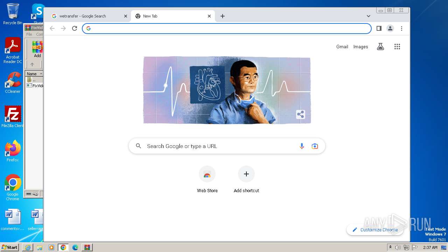Close the wetransfer Google Search tab

coord(126,16)
